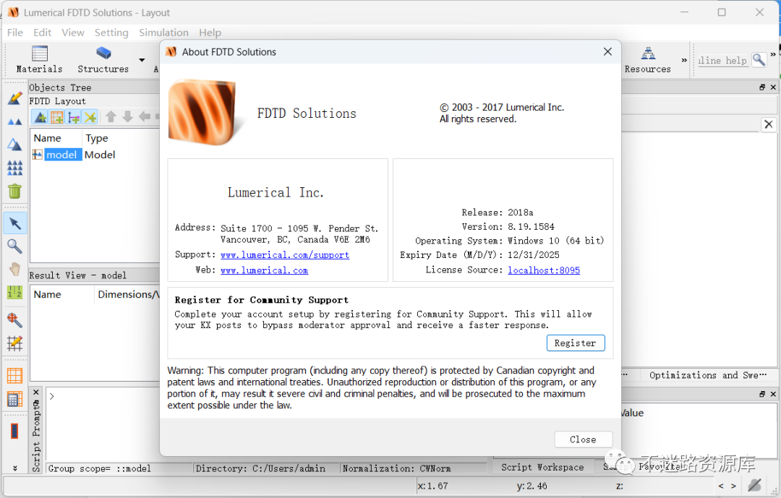The width and height of the screenshot is (781, 498).
Task: Click the overlapping triangles tool icon
Action: (14, 145)
